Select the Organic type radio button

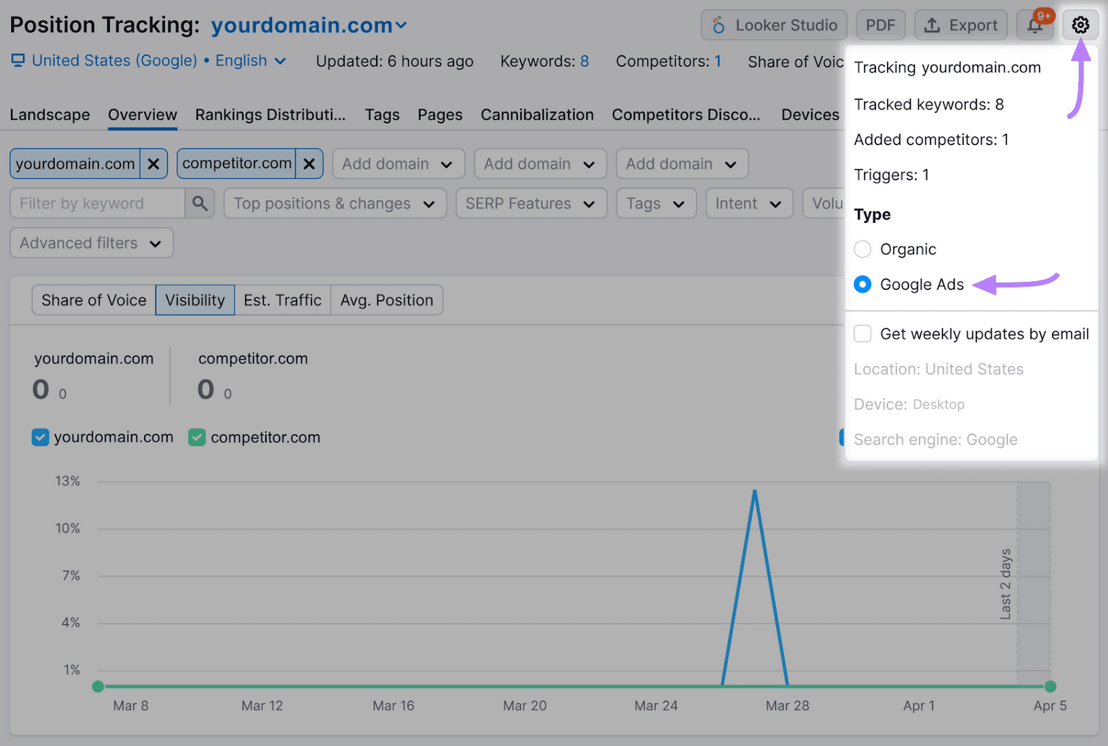pyautogui.click(x=863, y=249)
